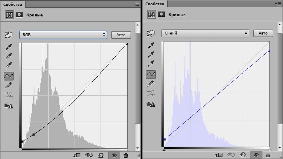Click the right panel's scroll up arrow
Viewport: 283px width, 159px height.
pos(280,25)
